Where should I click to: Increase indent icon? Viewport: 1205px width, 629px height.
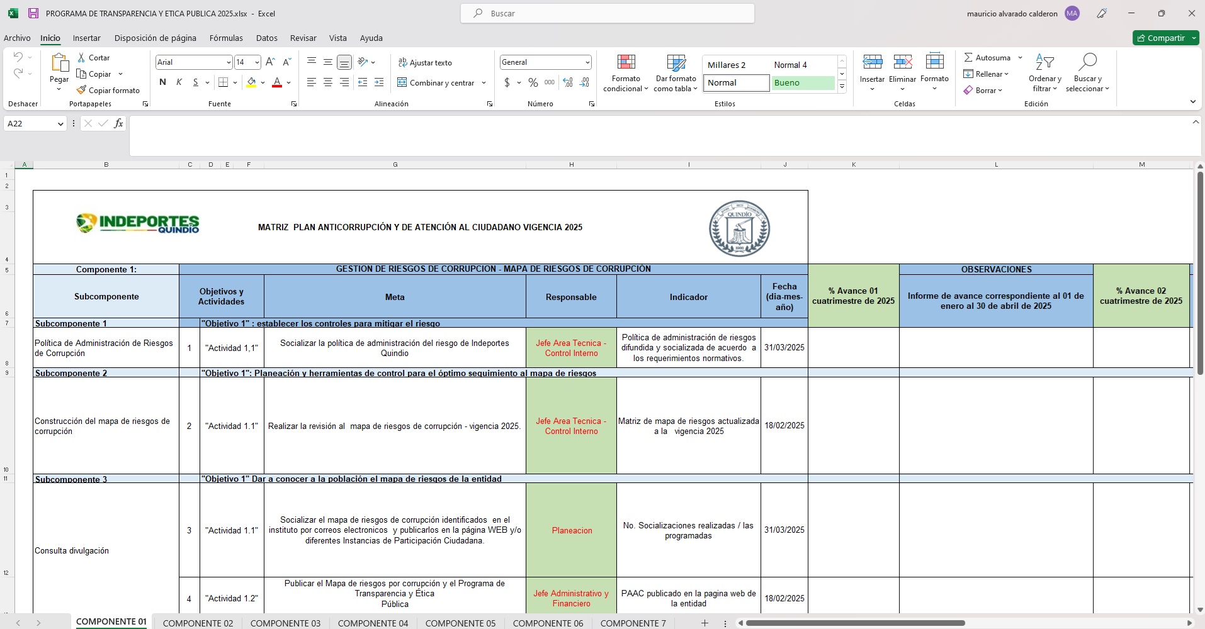click(379, 82)
